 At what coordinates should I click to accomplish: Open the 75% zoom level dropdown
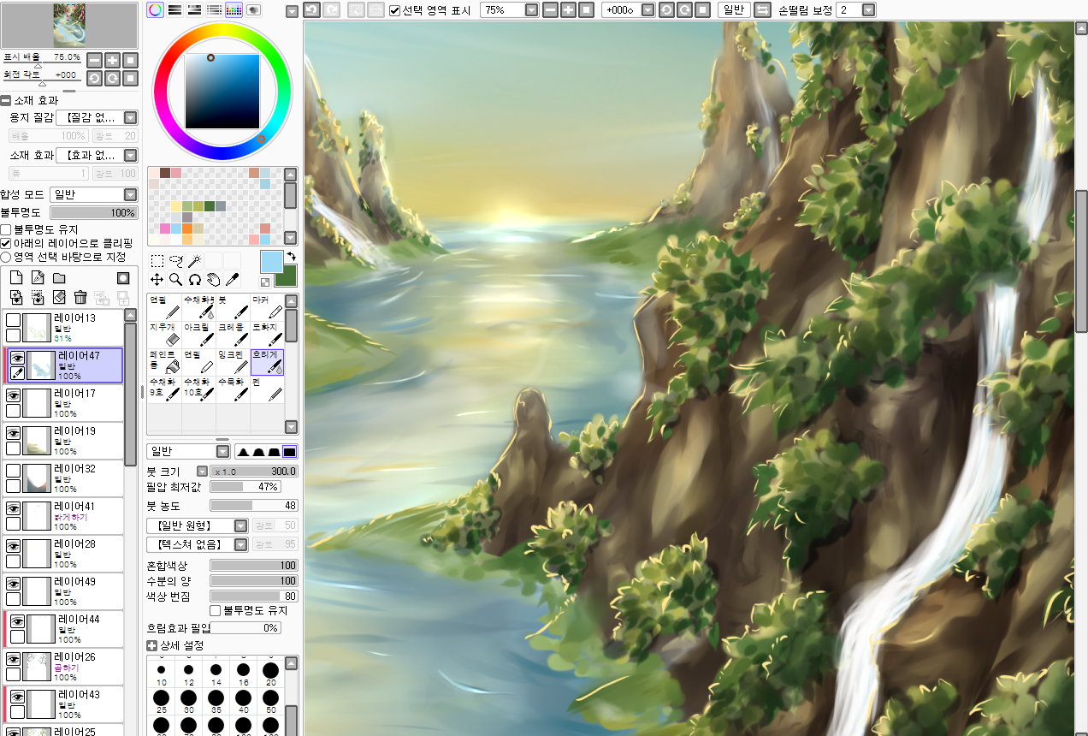pyautogui.click(x=531, y=10)
